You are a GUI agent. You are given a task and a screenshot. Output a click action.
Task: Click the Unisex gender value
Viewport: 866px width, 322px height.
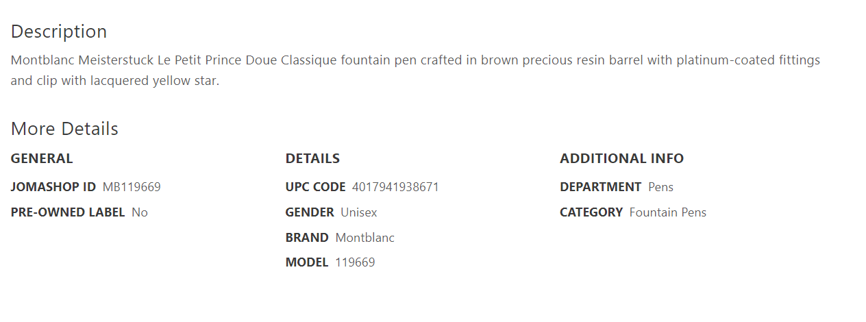tap(359, 212)
